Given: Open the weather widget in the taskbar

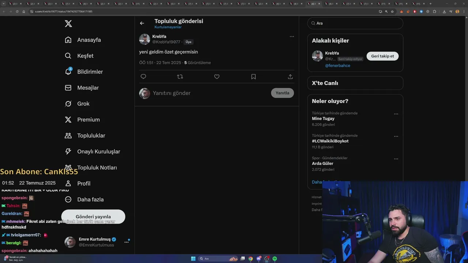Looking at the screenshot, I should pyautogui.click(x=15, y=259).
